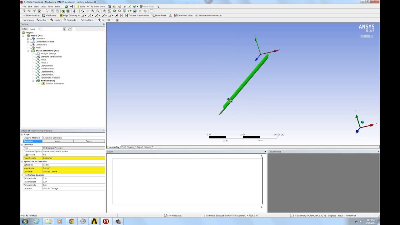
Task: Open the Inertial loads dropdown
Action: click(x=42, y=20)
